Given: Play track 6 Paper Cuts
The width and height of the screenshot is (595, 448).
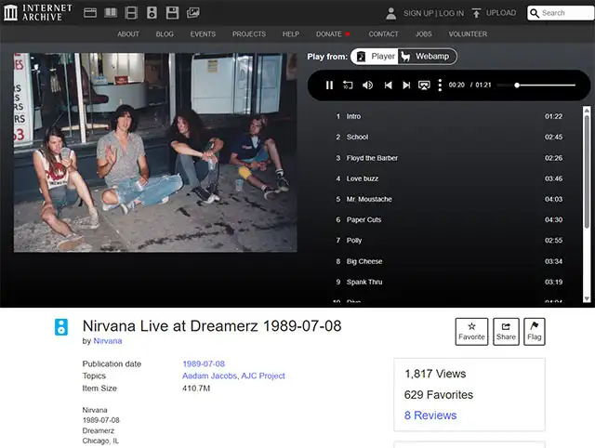Looking at the screenshot, I should 448,219.
